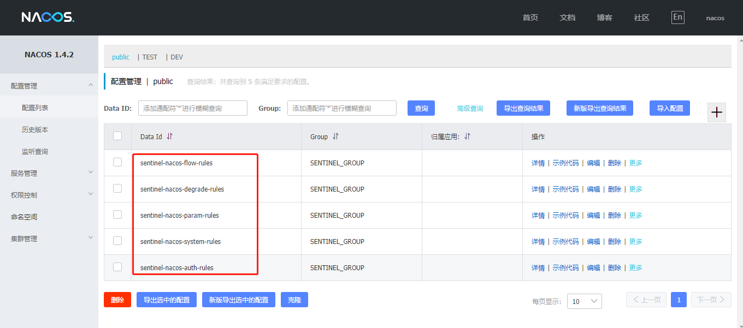Image resolution: width=743 pixels, height=328 pixels.
Task: Check the sentinel-nacos-param-rules row checkbox
Action: (x=117, y=214)
